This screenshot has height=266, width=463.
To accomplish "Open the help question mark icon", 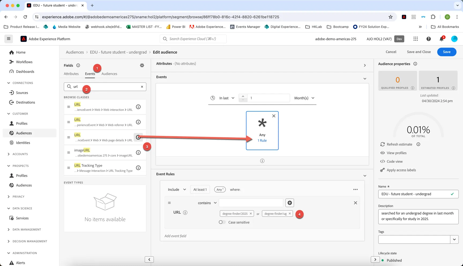I will [x=428, y=39].
